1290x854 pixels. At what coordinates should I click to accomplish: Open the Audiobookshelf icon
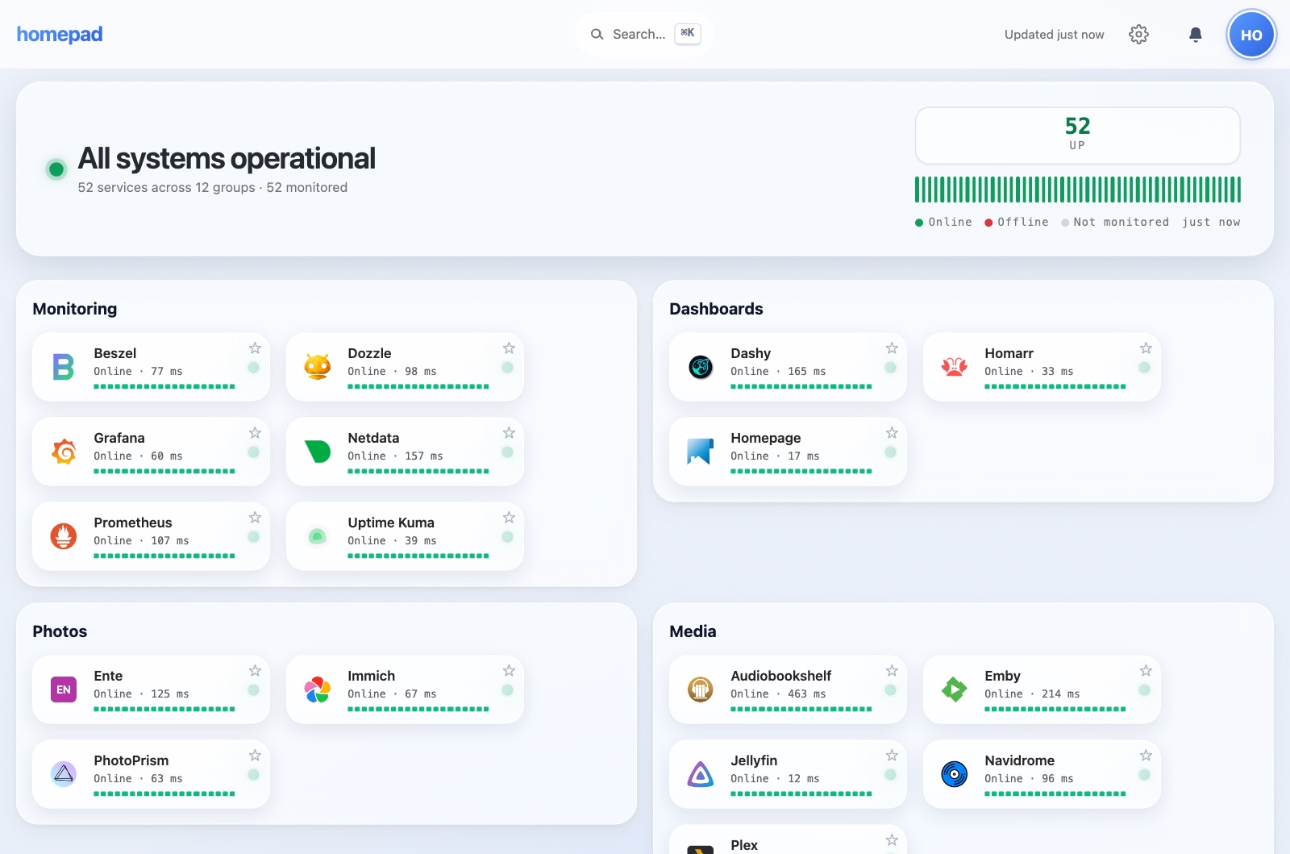[x=701, y=689]
